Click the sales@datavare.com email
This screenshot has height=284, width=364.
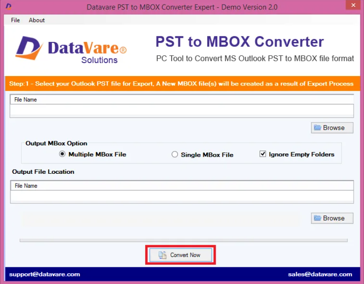[320, 274]
